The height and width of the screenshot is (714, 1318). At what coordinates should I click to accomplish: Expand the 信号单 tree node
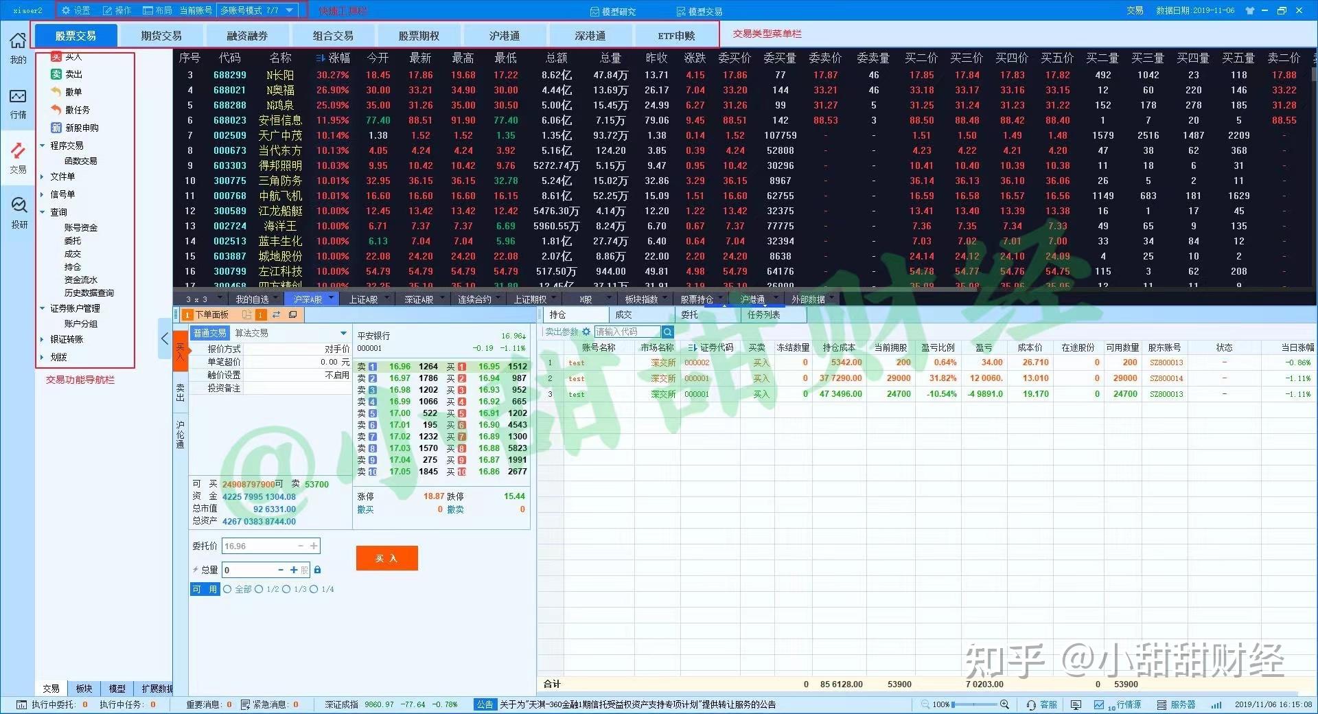(x=43, y=194)
